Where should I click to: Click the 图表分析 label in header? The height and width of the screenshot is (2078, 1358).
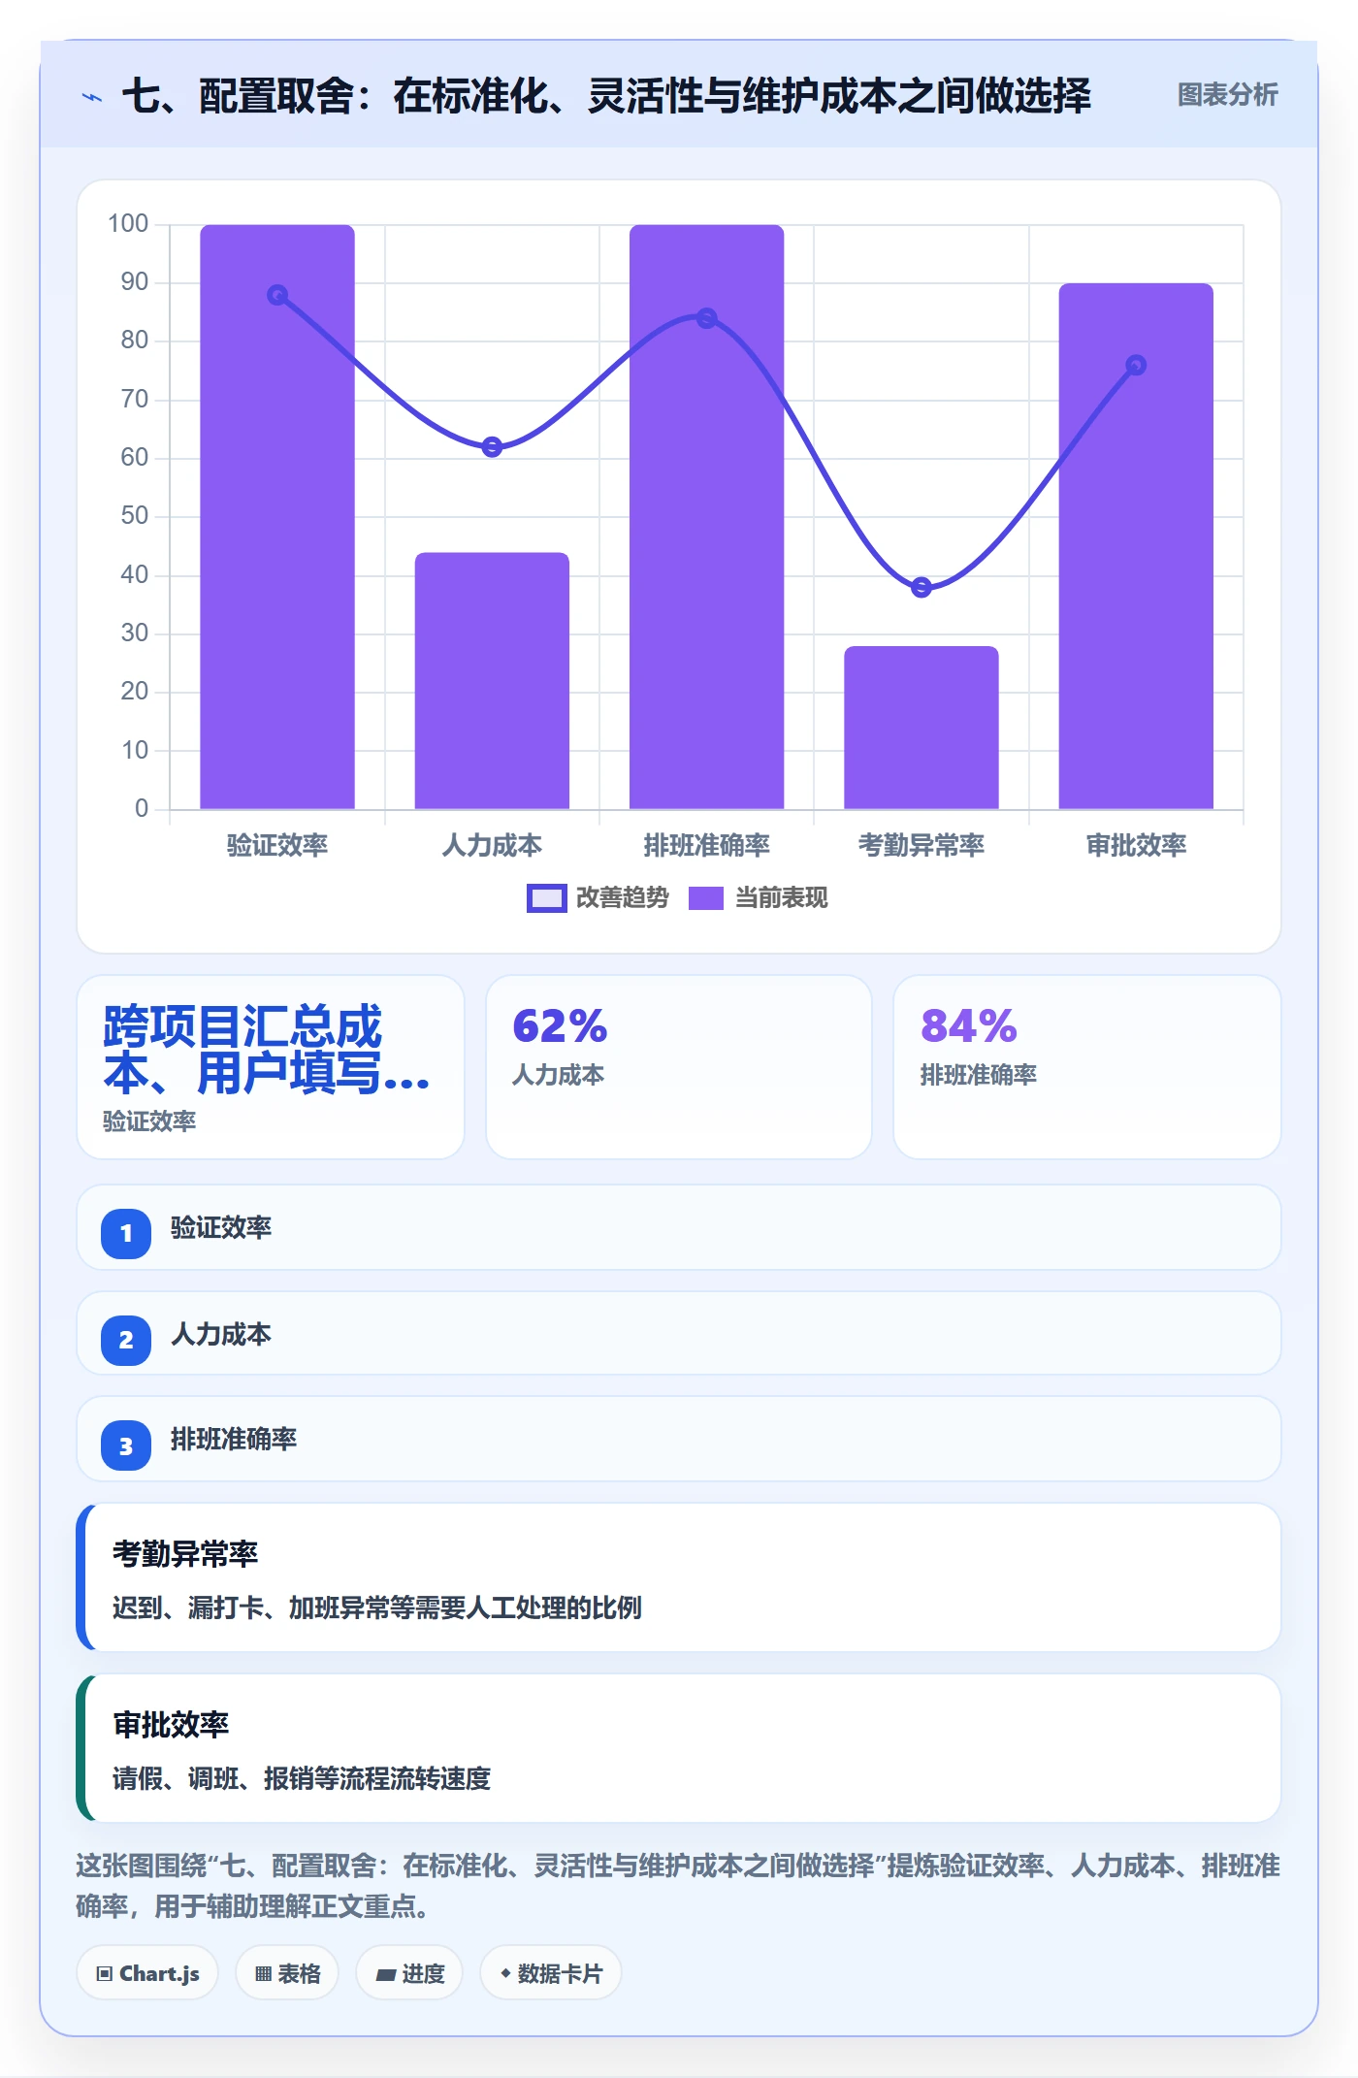pyautogui.click(x=1227, y=94)
